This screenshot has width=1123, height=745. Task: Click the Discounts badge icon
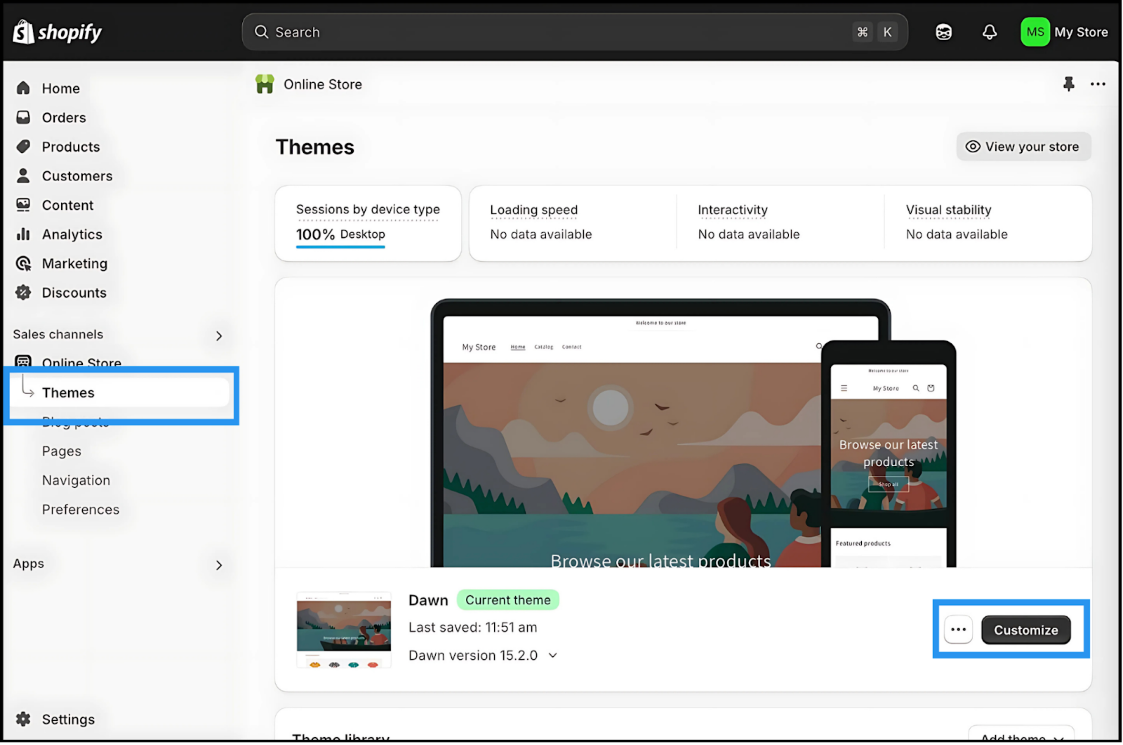point(23,292)
